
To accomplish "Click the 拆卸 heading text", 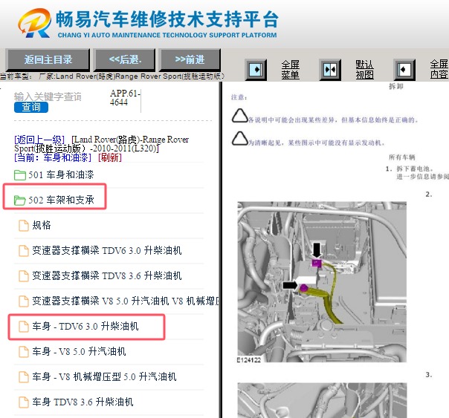I will point(396,86).
